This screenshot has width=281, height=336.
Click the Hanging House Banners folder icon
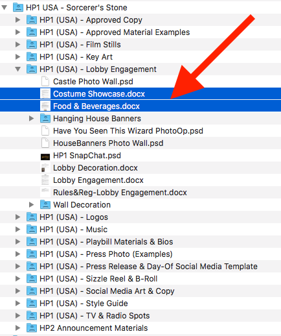point(45,119)
